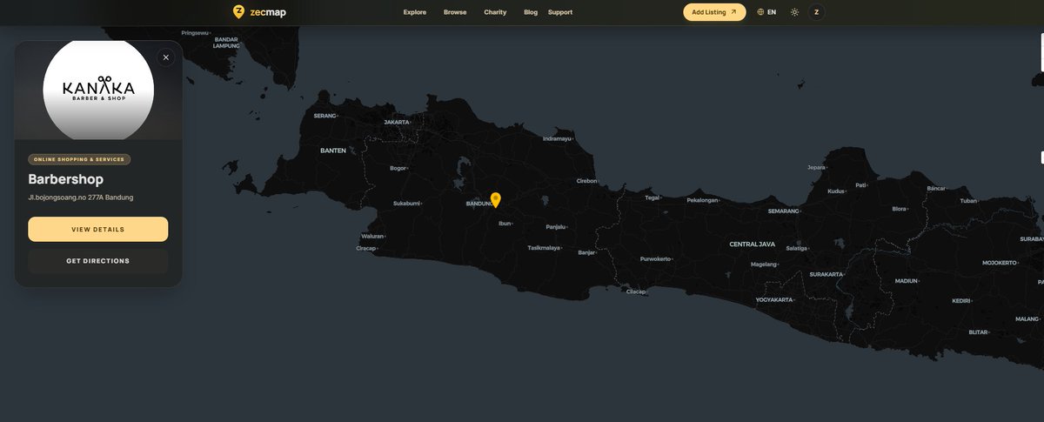Click the SURAKARTA label on the map
This screenshot has width=1044, height=422.
pos(826,274)
